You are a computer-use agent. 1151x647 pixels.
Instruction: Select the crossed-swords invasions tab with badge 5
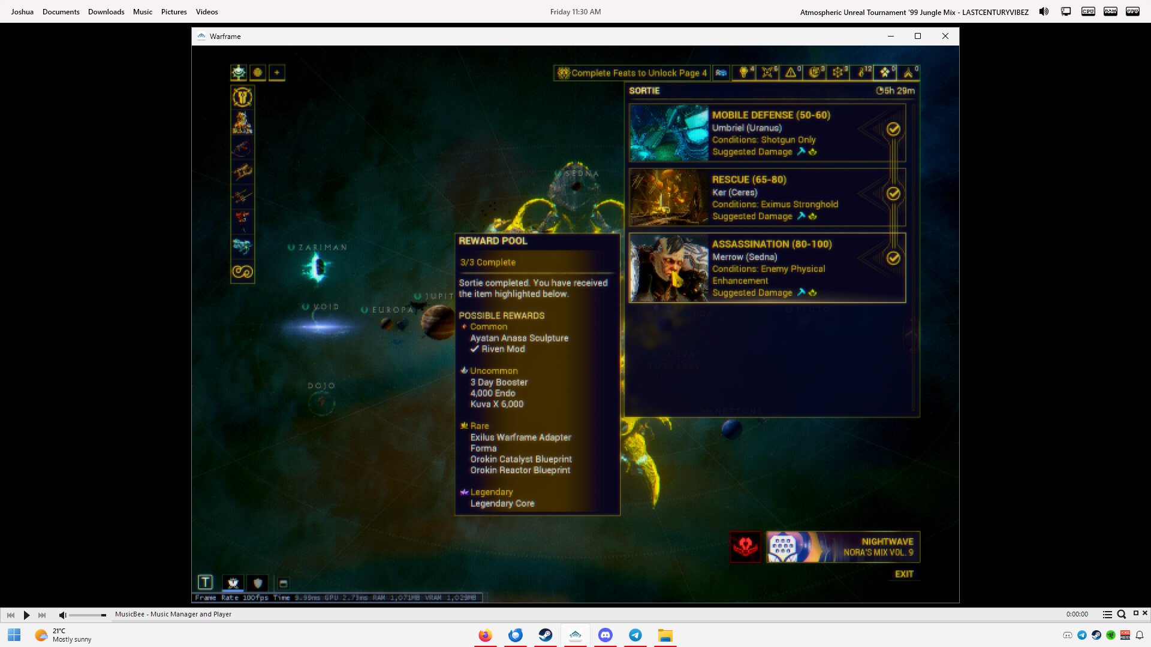click(x=767, y=72)
